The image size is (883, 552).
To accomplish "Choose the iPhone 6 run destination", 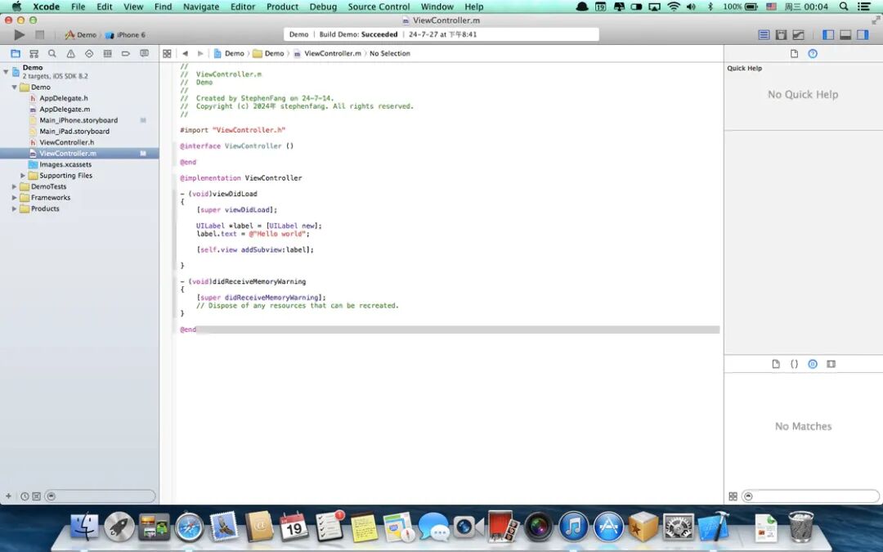I will click(x=126, y=35).
